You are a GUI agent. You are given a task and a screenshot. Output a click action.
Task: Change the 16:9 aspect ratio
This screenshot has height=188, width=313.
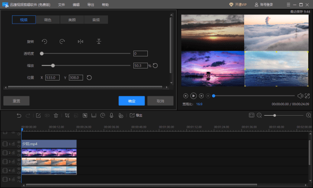(199, 104)
